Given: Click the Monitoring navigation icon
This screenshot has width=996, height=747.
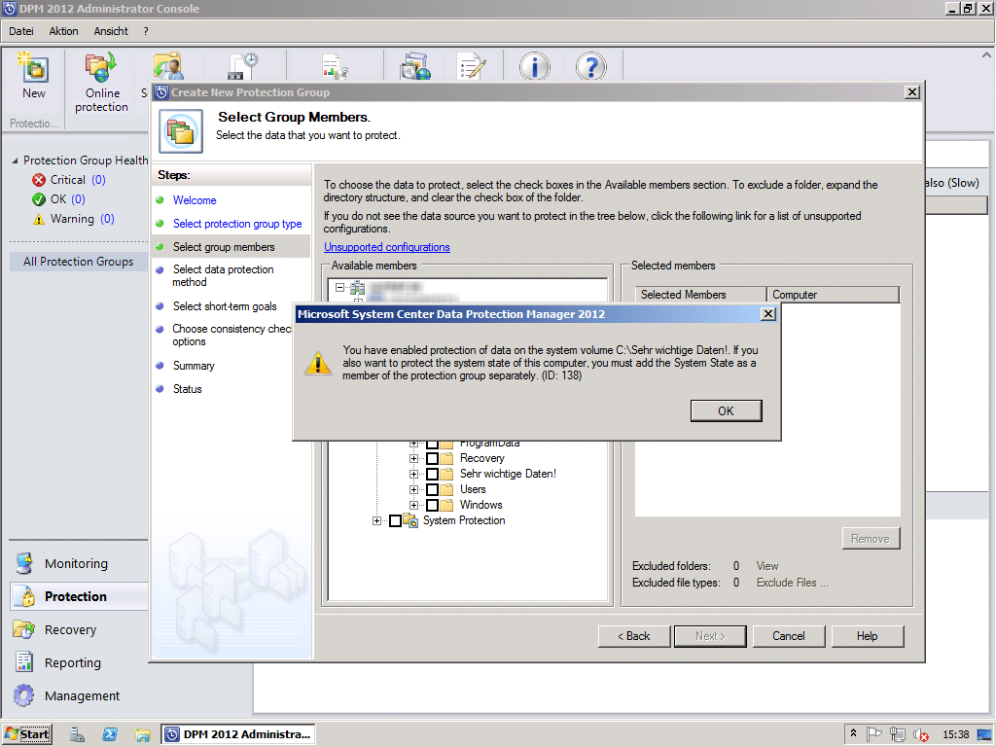Looking at the screenshot, I should (x=24, y=563).
